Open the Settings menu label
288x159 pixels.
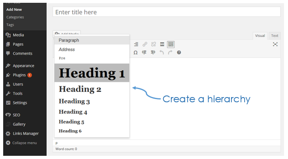coord(20,103)
